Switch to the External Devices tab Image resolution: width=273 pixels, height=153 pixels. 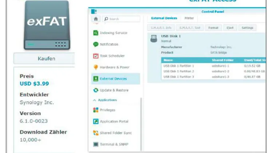coord(164,18)
